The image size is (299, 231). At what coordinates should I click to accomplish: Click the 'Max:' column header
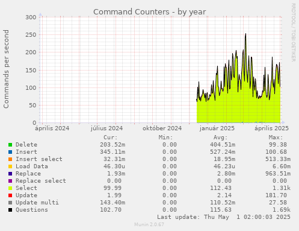[x=276, y=138]
